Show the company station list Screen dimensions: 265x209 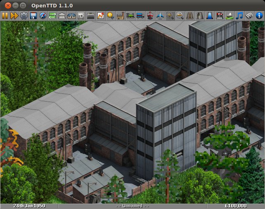(71, 16)
